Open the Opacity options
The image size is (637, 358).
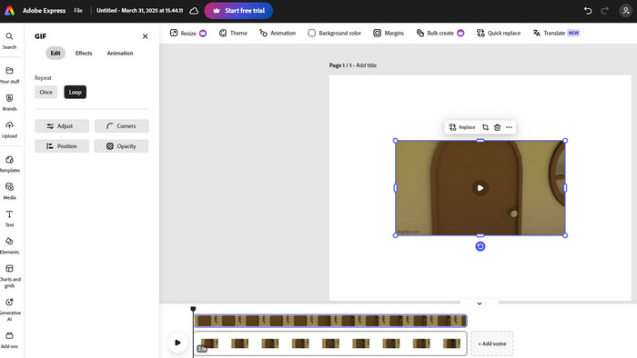[x=121, y=146]
